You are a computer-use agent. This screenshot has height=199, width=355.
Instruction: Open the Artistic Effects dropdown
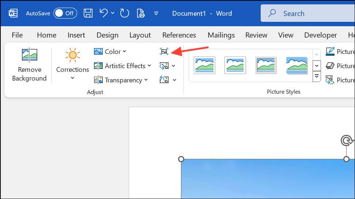tap(122, 66)
